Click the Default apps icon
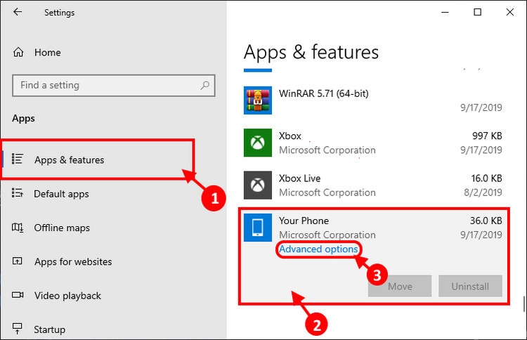Image resolution: width=527 pixels, height=340 pixels. [x=17, y=193]
